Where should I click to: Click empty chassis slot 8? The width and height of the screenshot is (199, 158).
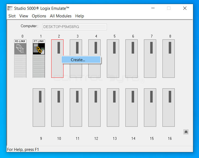coord(168,58)
